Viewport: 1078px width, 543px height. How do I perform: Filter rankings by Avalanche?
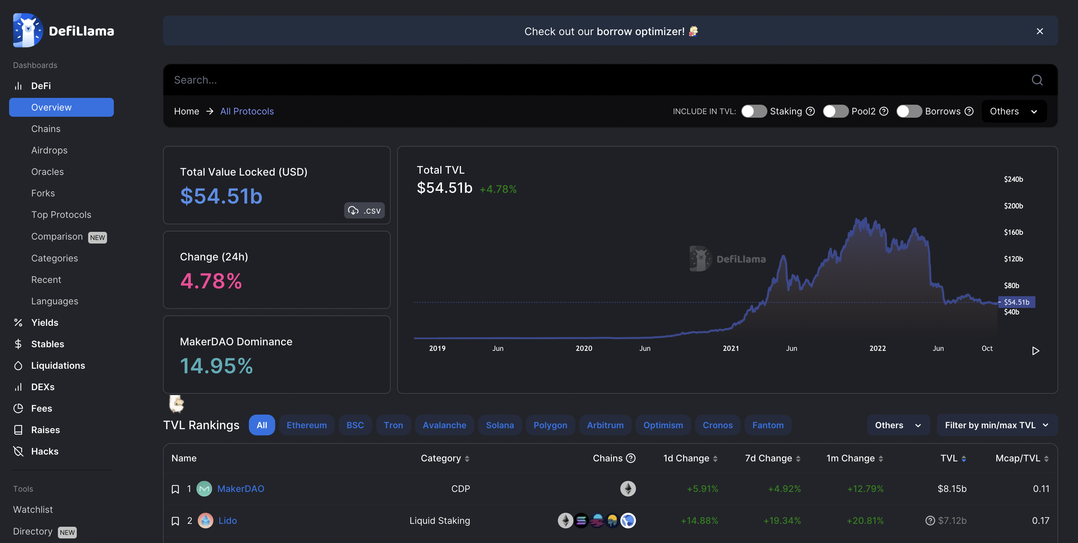444,425
